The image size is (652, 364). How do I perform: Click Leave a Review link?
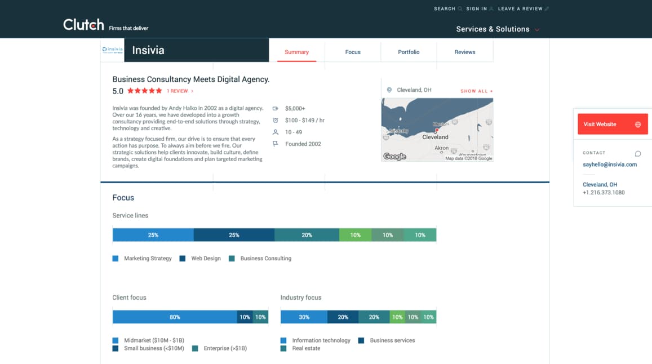click(x=520, y=9)
